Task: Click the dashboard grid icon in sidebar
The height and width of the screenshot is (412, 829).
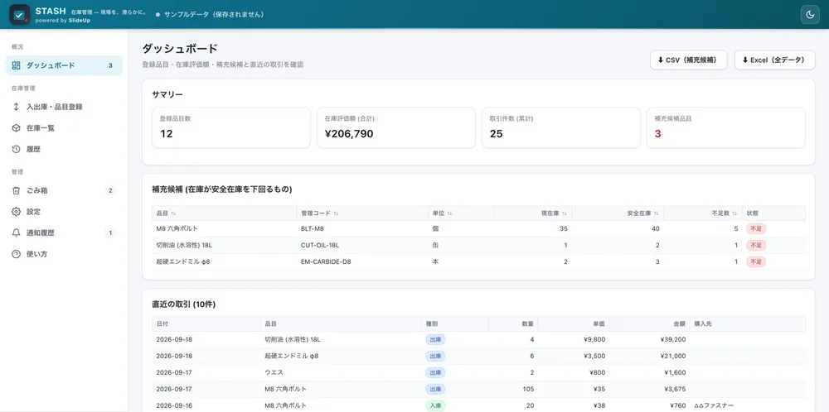Action: pos(17,65)
